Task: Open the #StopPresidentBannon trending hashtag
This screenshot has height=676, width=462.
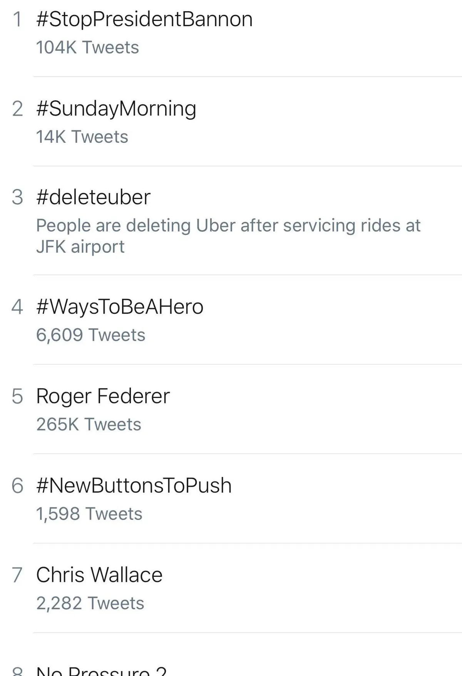Action: coord(144,19)
